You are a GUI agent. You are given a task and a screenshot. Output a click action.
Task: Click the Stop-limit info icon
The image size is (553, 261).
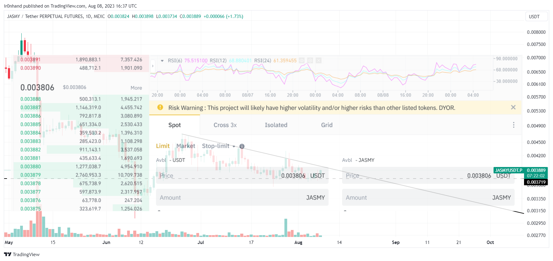point(242,146)
